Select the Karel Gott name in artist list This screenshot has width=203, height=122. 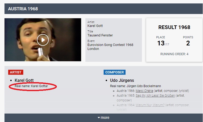24,80
